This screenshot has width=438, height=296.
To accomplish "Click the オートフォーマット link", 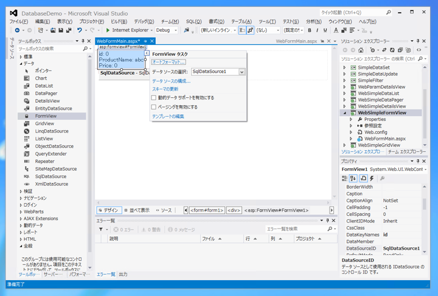I will [x=169, y=62].
